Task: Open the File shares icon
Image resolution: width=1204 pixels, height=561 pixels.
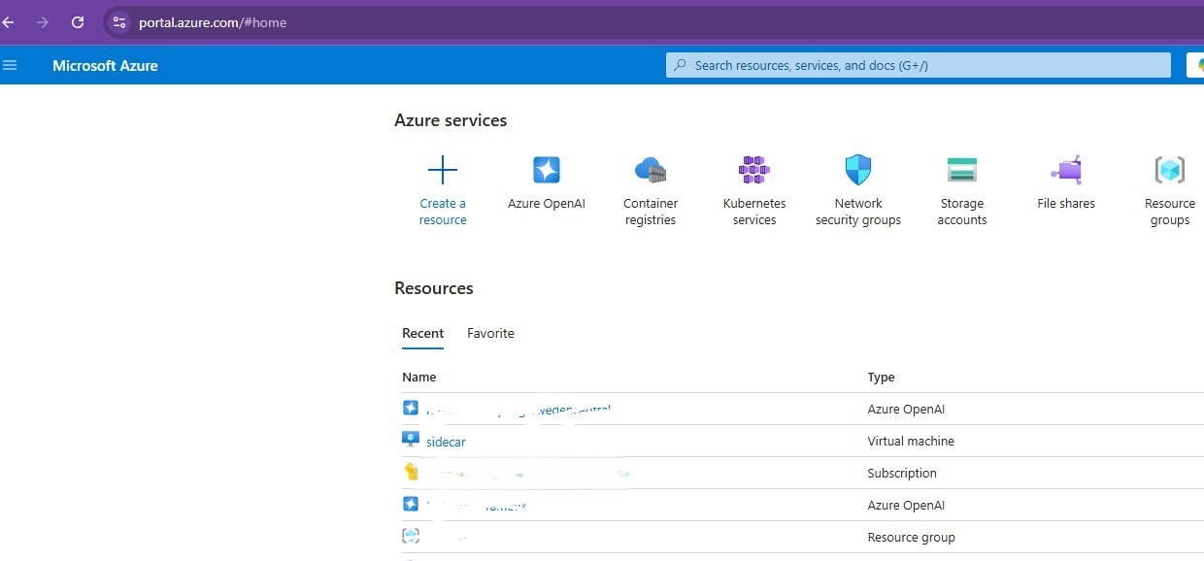Action: click(1066, 170)
